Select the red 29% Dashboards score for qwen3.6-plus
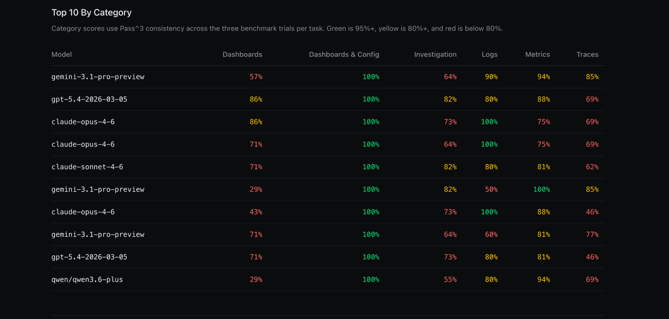The image size is (669, 319). click(256, 279)
